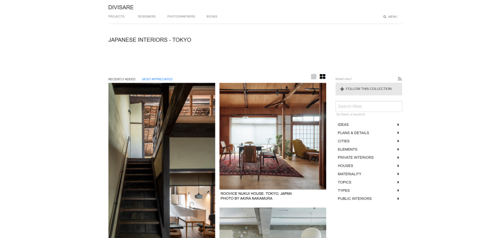Click arrow icon beside IDEAS
Image resolution: width=497 pixels, height=238 pixels.
coord(398,125)
